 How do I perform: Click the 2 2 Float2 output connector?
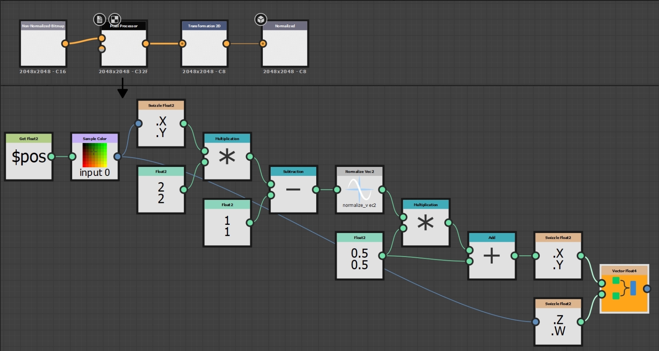tap(184, 190)
